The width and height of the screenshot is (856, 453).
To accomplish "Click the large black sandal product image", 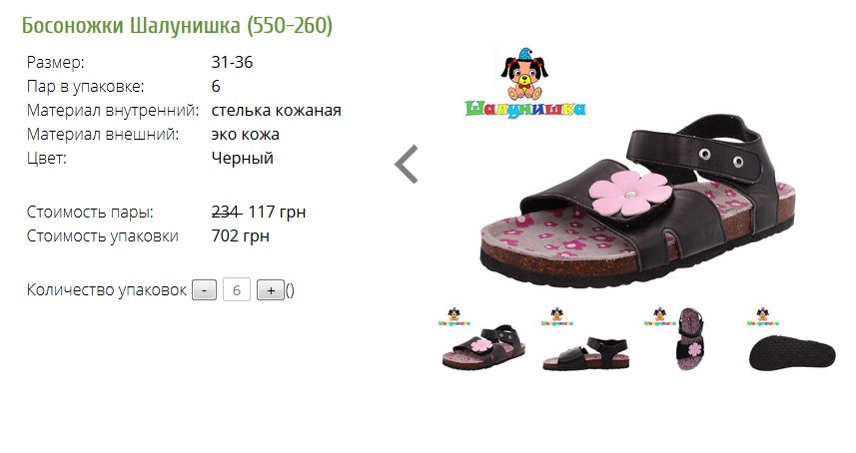I will 637,202.
